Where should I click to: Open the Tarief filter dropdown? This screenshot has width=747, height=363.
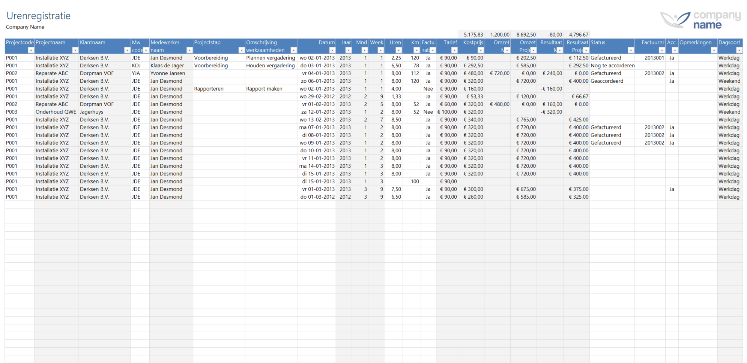454,50
